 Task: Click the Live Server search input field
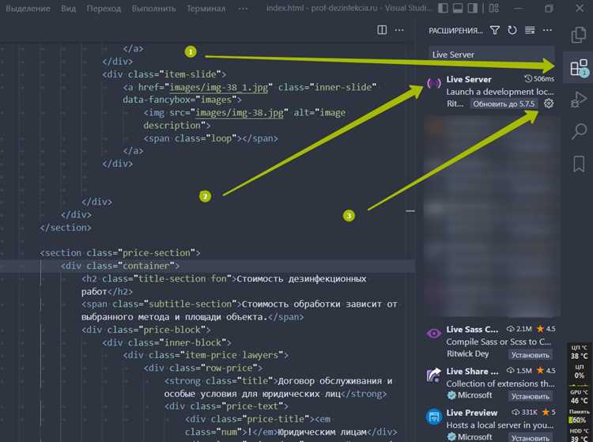point(491,55)
